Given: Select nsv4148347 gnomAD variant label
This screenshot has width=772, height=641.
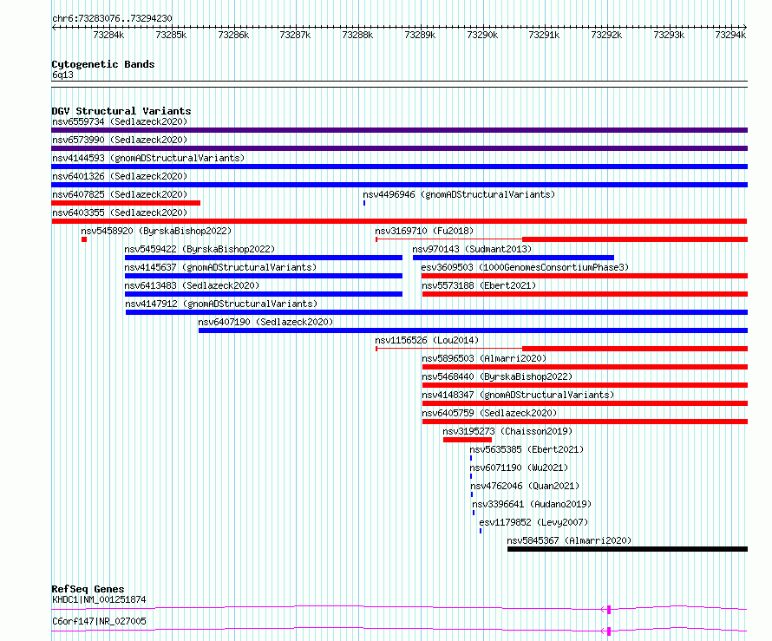Looking at the screenshot, I should click(x=518, y=395).
